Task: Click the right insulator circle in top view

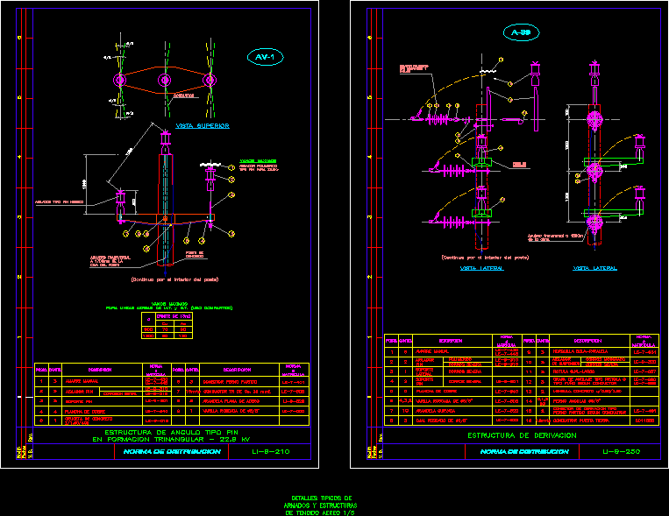Action: 210,80
